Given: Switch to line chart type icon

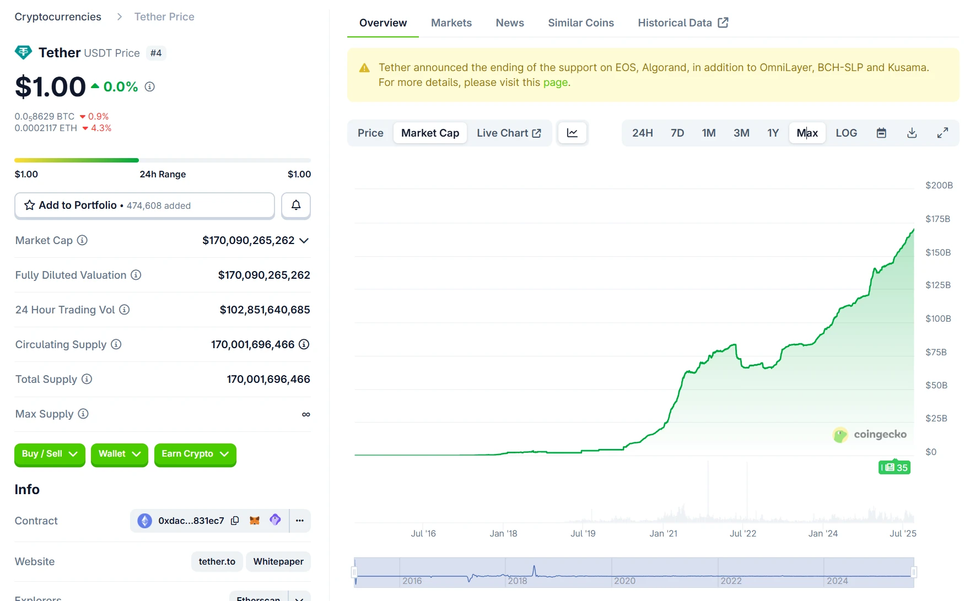Looking at the screenshot, I should (572, 133).
